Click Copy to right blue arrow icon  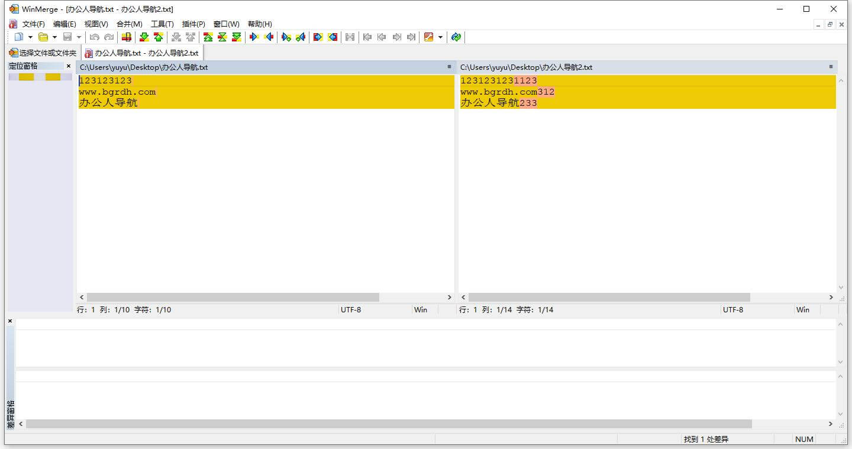254,37
